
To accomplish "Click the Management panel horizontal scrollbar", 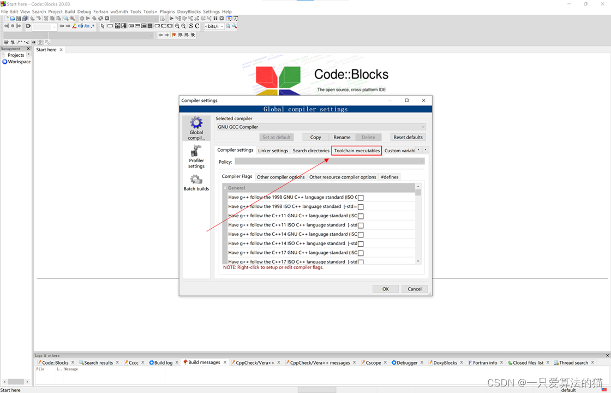I will click(x=16, y=382).
